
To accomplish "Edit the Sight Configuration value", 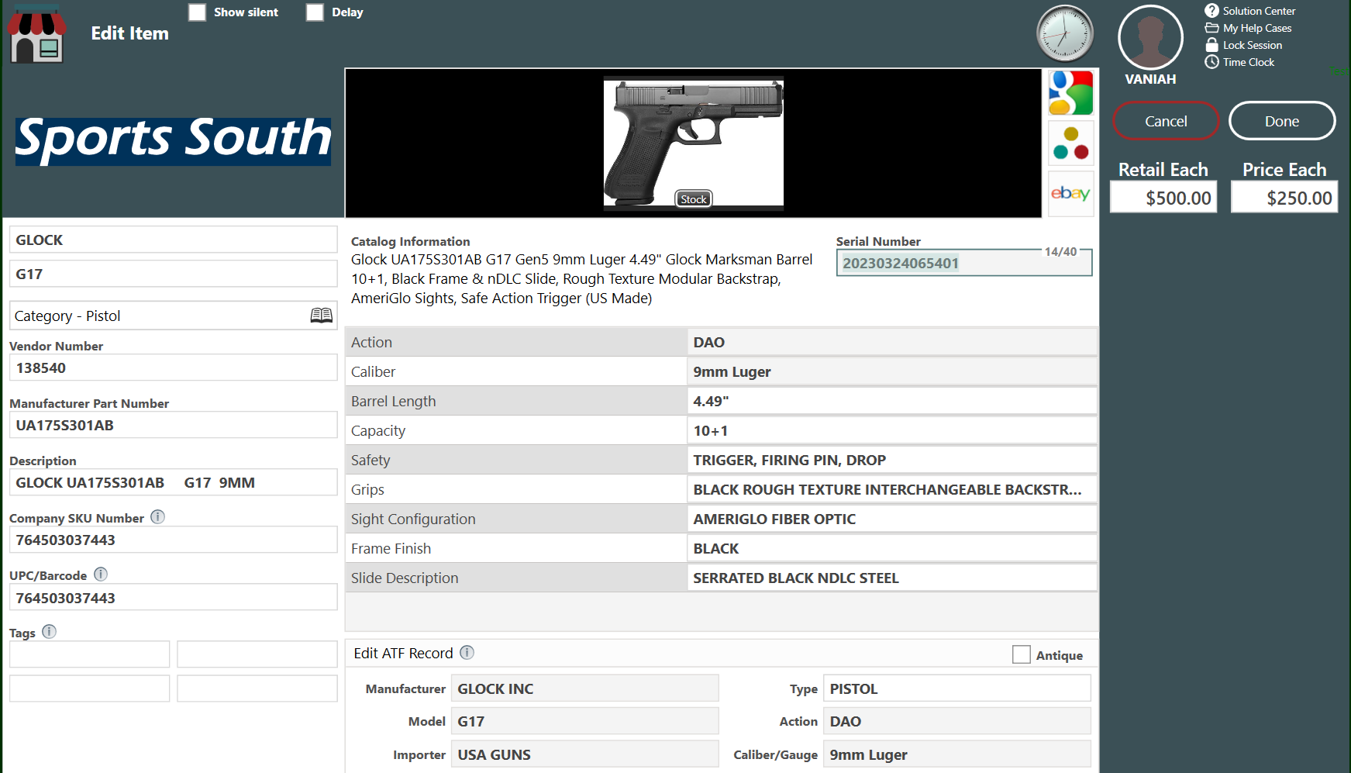I will [891, 519].
